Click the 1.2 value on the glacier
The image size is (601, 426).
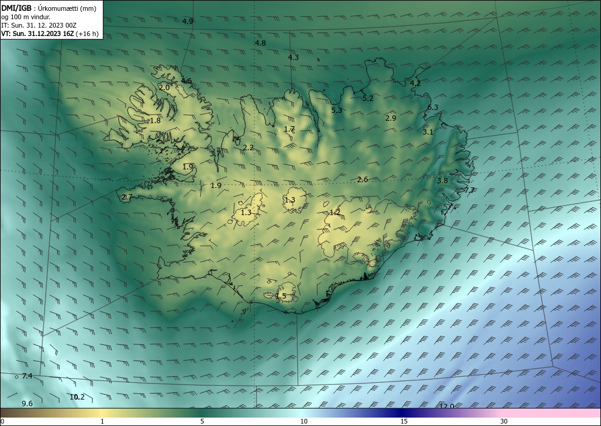point(335,212)
